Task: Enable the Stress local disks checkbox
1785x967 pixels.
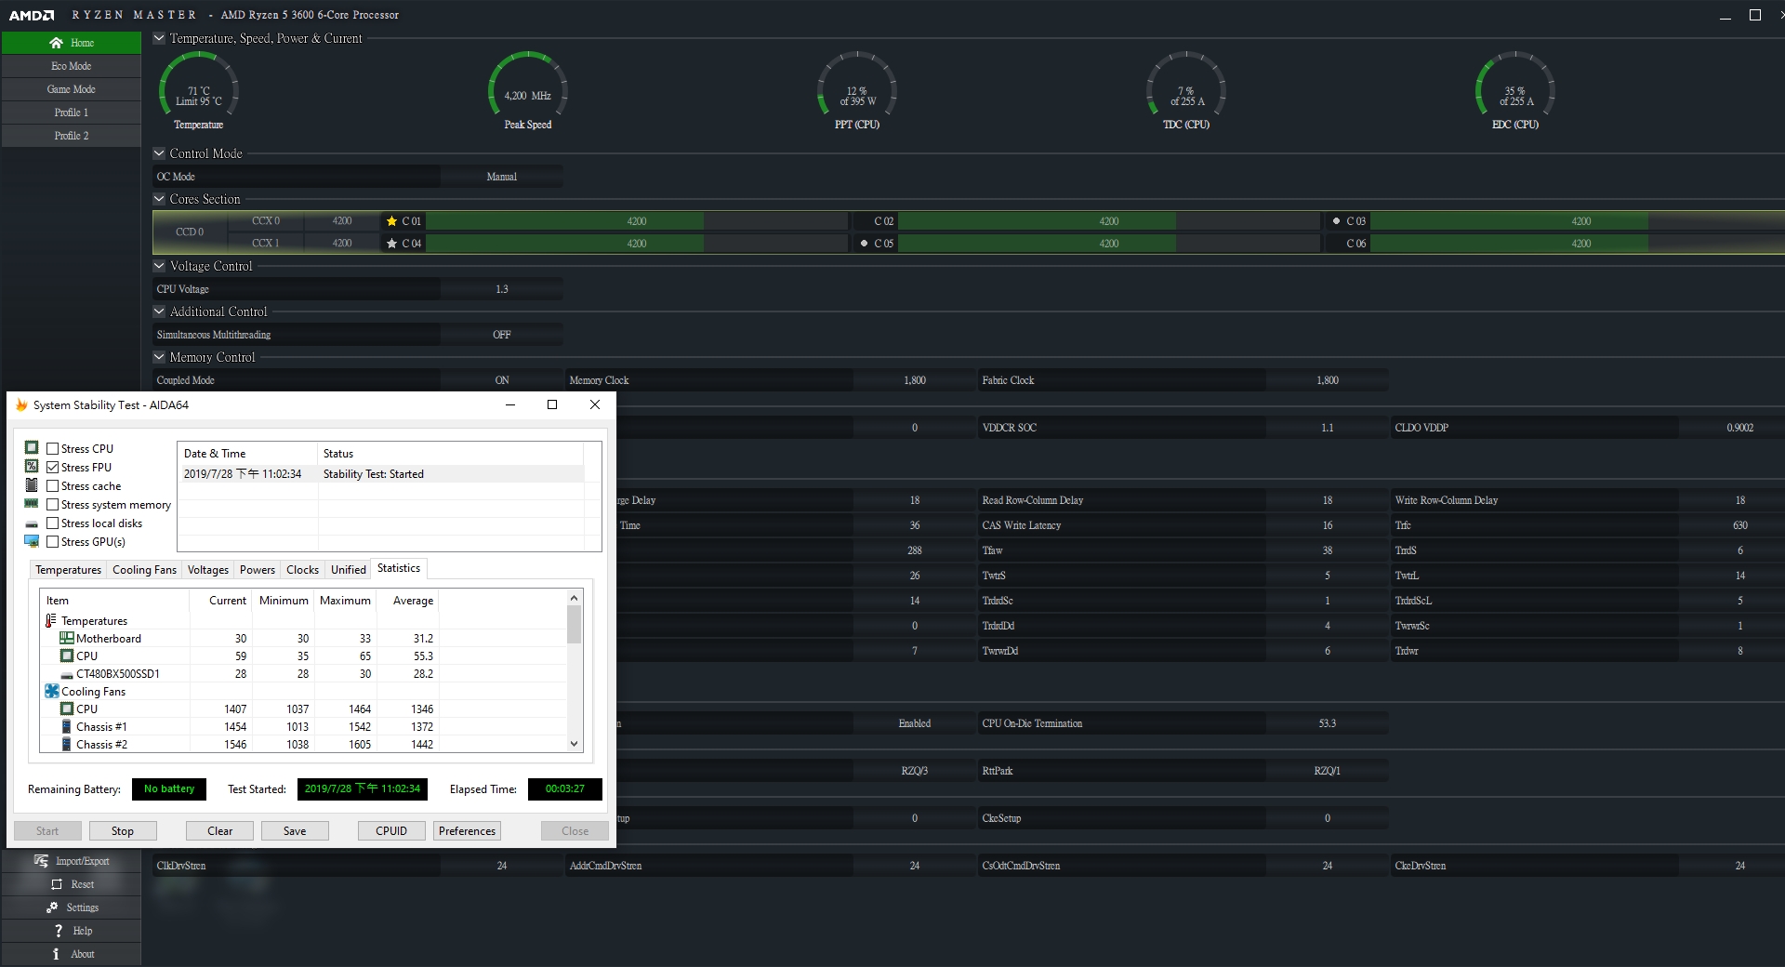Action: click(x=52, y=523)
